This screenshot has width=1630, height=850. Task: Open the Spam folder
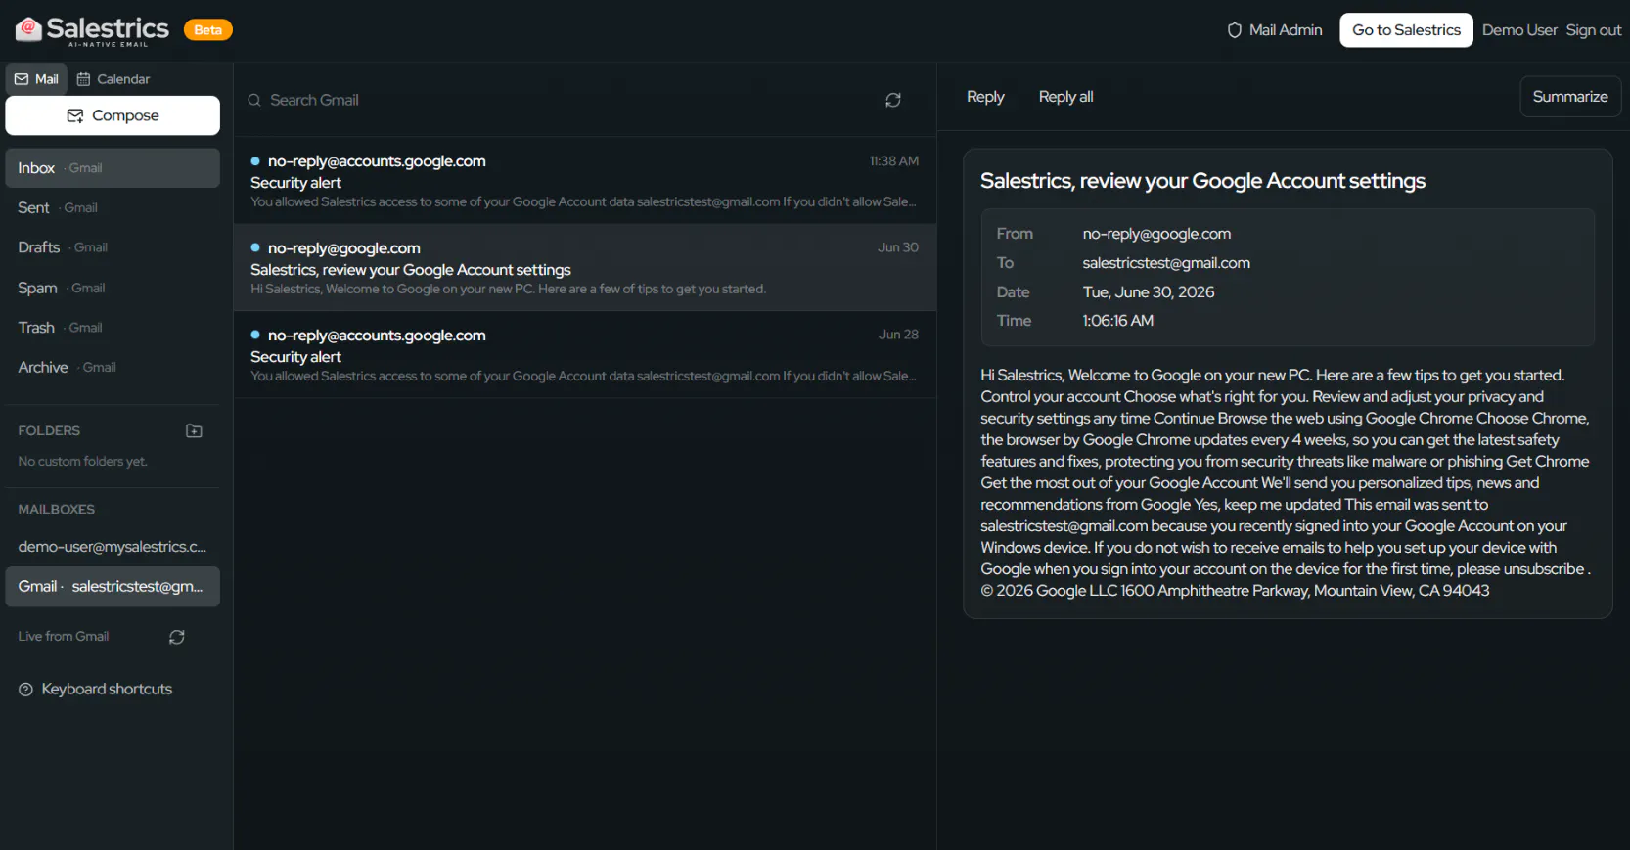coord(113,288)
